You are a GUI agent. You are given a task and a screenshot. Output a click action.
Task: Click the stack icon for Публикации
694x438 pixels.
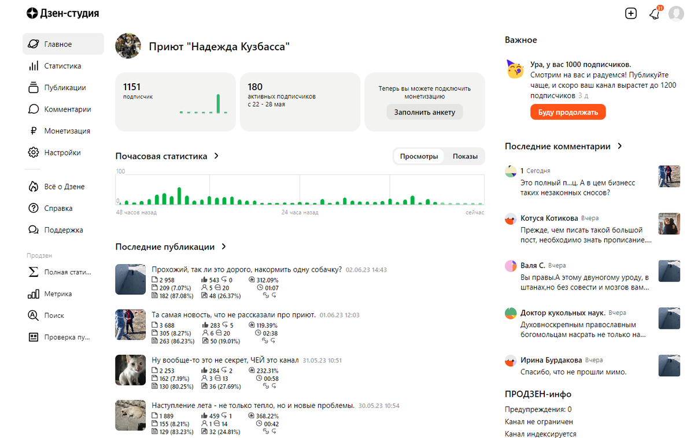pos(34,88)
